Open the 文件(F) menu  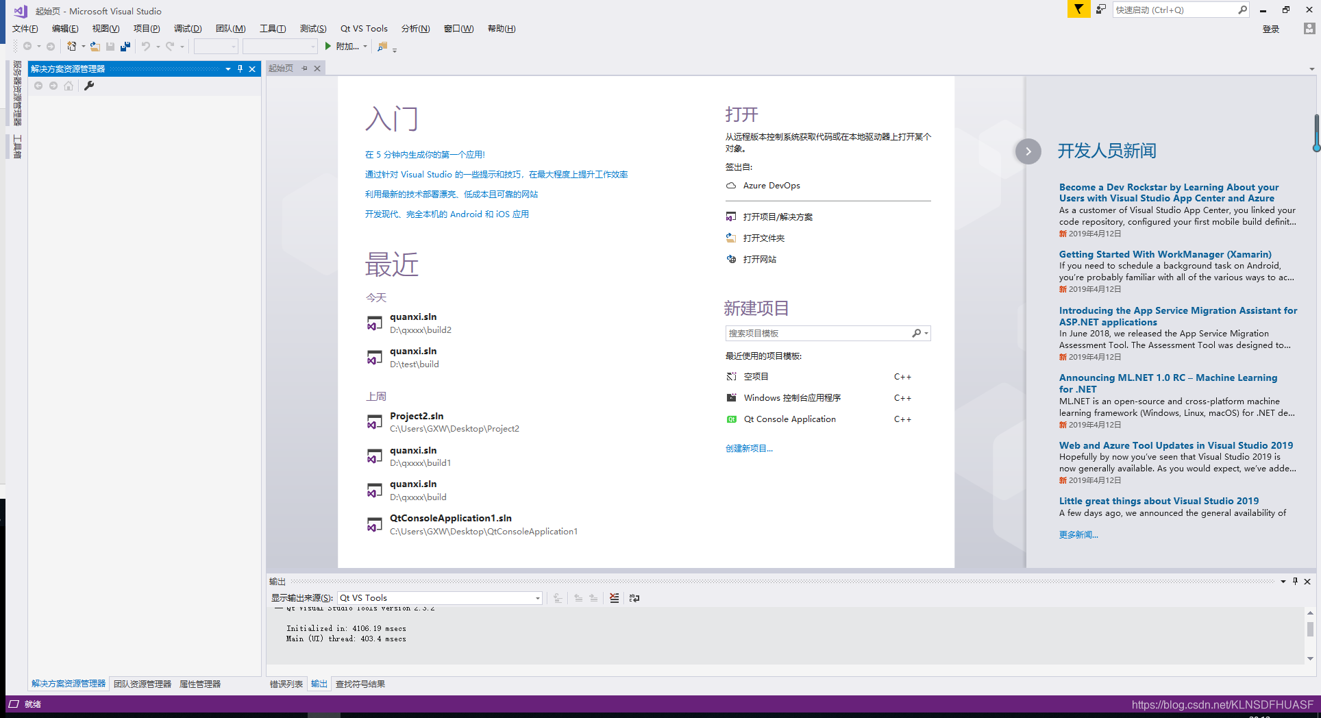click(x=25, y=29)
